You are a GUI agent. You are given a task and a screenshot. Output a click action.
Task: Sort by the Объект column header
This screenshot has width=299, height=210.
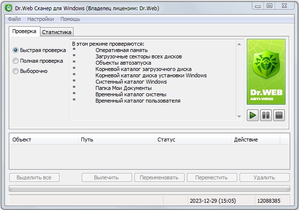(44, 140)
